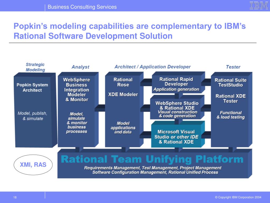Select the slide number 18

pyautogui.click(x=15, y=197)
